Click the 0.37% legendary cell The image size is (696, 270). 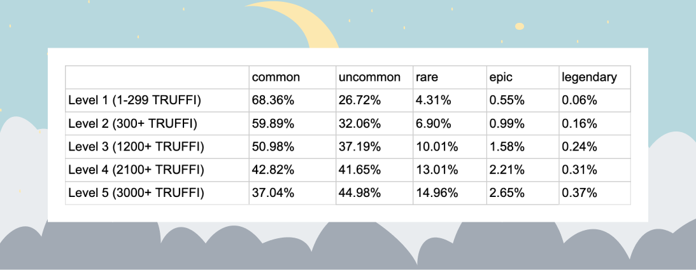click(x=579, y=193)
